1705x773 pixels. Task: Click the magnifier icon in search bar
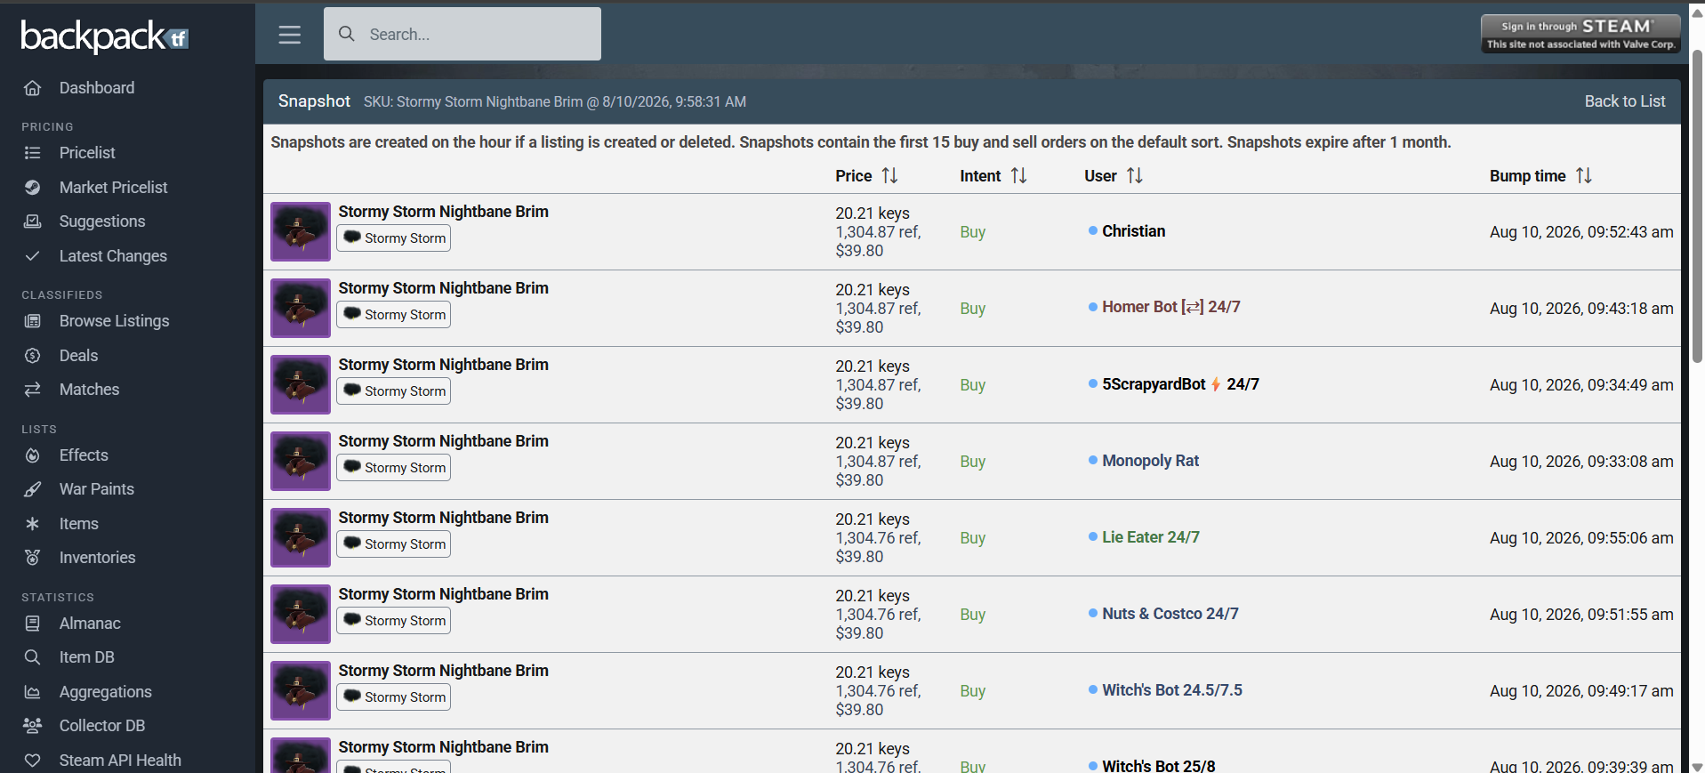click(x=347, y=34)
